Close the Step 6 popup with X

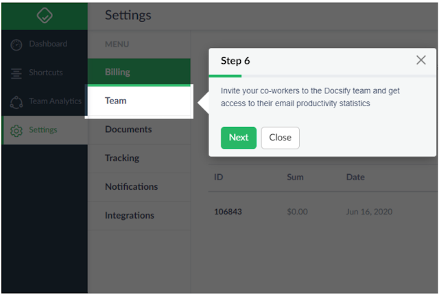(x=421, y=60)
